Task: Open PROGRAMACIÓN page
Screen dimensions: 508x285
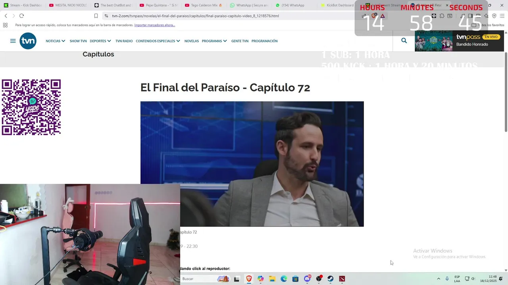Action: coord(264,41)
